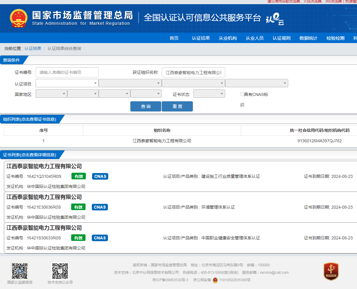The width and height of the screenshot is (357, 289).
Task: Open the third 认证项目 dropdown
Action: click(193, 83)
